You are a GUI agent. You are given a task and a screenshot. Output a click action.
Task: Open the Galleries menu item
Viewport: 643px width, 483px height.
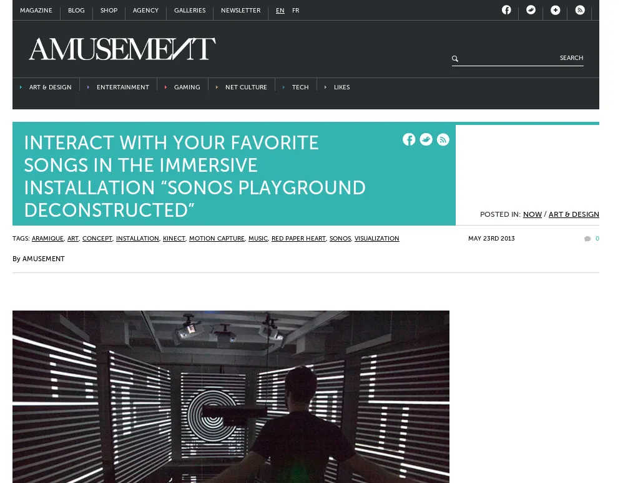190,10
